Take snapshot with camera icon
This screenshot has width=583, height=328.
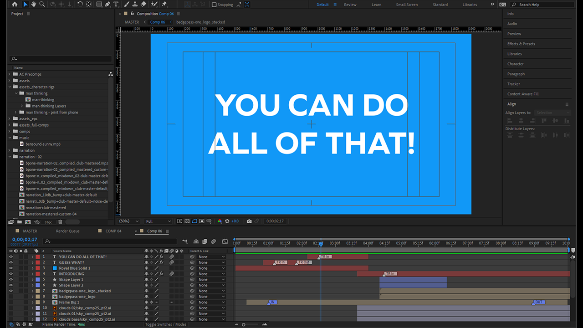(249, 221)
